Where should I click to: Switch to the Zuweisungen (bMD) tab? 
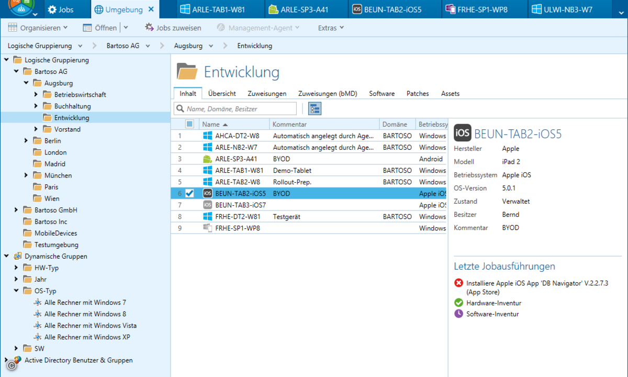tap(328, 93)
